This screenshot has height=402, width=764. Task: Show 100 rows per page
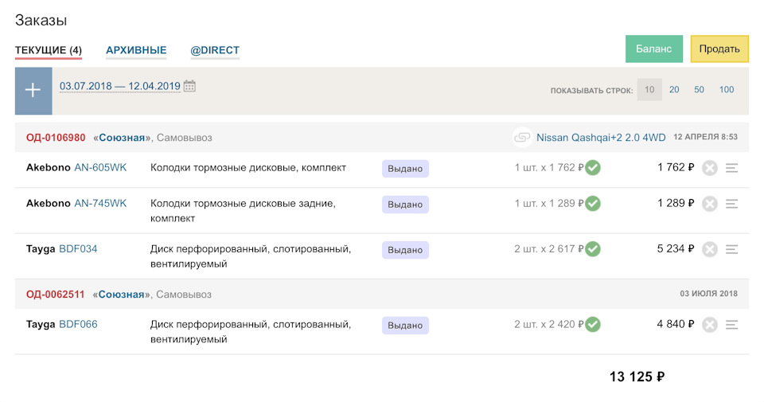point(727,90)
